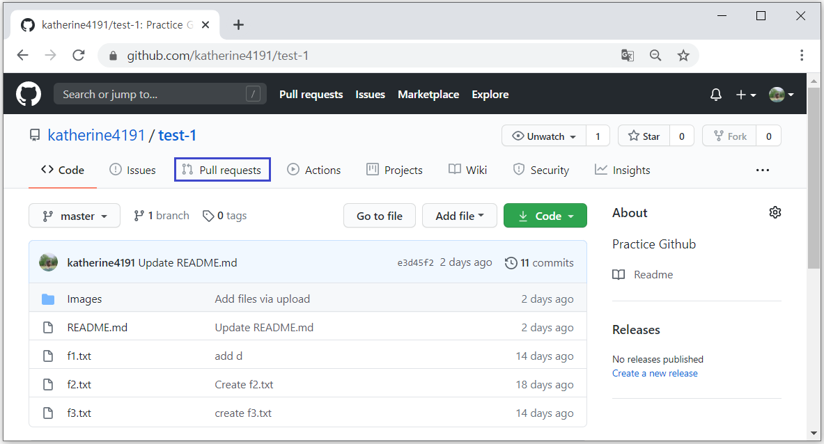Image resolution: width=824 pixels, height=444 pixels.
Task: Open Pull requests in top header
Action: [x=311, y=95]
